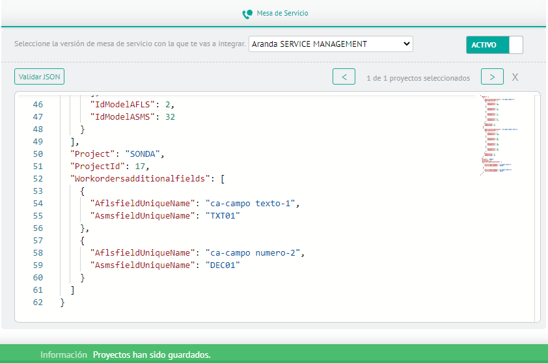Click the IdModelASMS value 32
Viewport: 548px width, 363px height.
169,116
